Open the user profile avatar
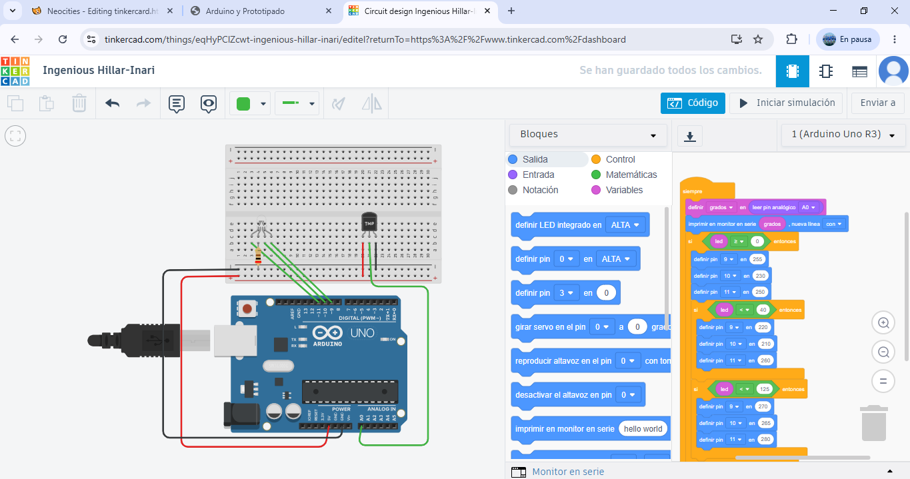This screenshot has height=479, width=910. [893, 71]
